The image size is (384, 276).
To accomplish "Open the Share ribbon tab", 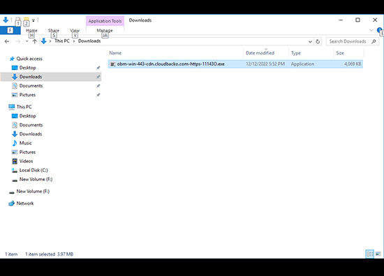I will click(54, 30).
